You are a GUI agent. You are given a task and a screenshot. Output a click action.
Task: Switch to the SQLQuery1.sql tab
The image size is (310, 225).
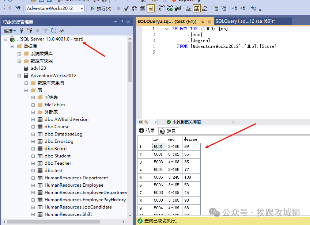point(245,22)
